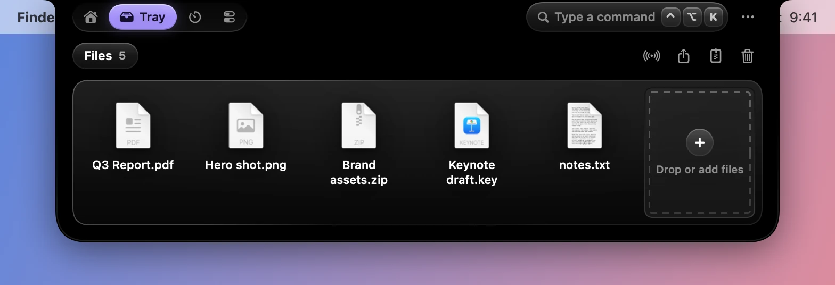Open the timer tab icon
Viewport: 835px width, 285px height.
[x=195, y=17]
